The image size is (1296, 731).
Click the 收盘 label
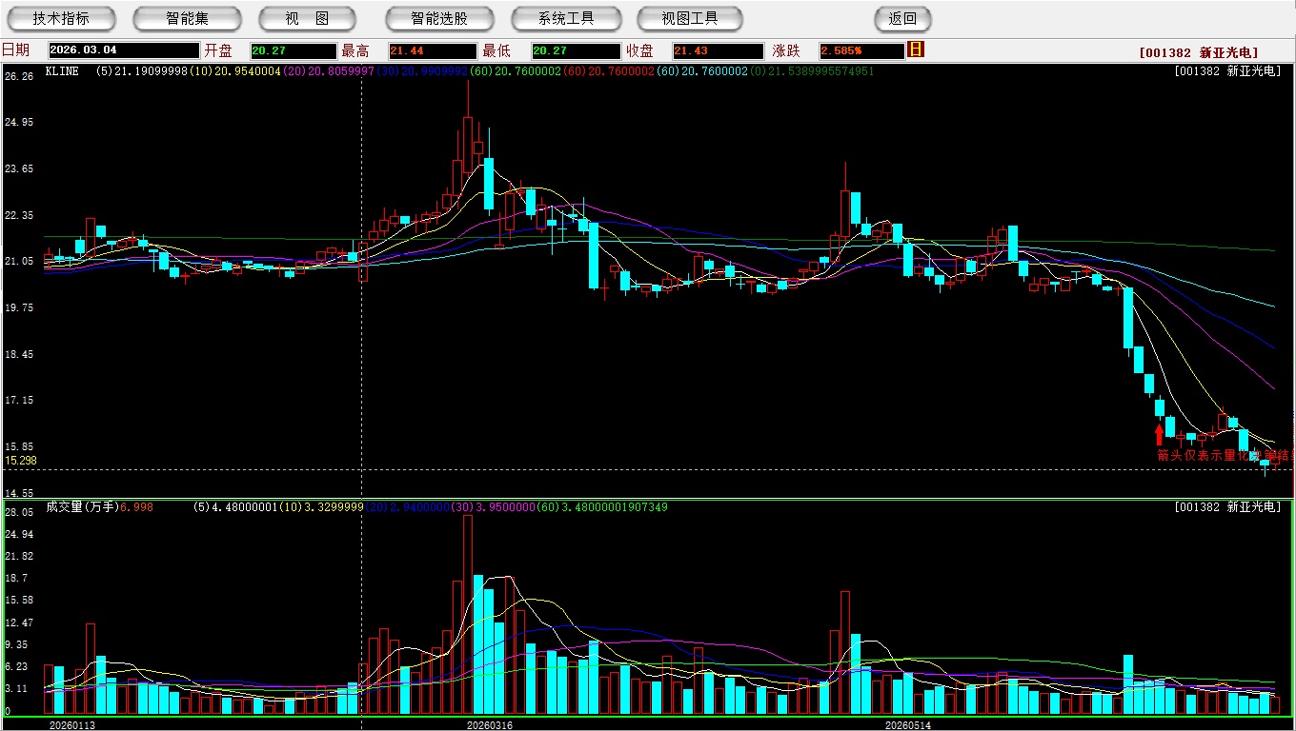(x=640, y=50)
